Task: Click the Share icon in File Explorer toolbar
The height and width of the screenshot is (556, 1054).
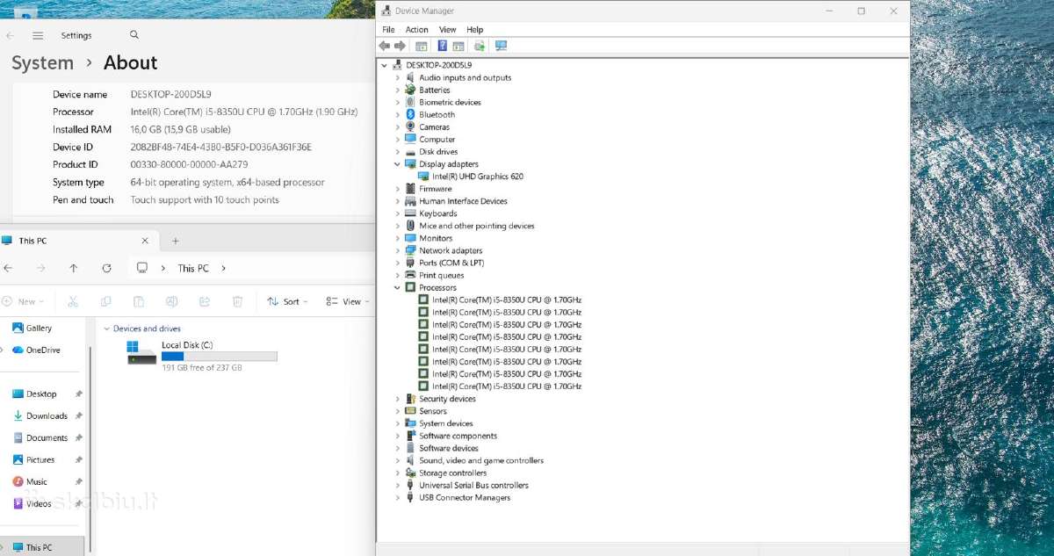Action: tap(205, 301)
